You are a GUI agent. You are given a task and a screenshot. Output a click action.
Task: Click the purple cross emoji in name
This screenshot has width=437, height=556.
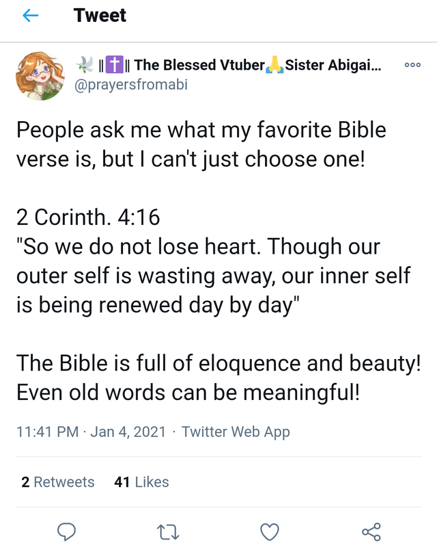pos(115,64)
